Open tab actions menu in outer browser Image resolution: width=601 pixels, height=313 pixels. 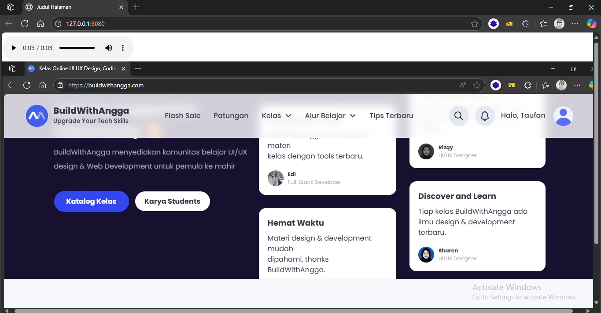coord(11,7)
